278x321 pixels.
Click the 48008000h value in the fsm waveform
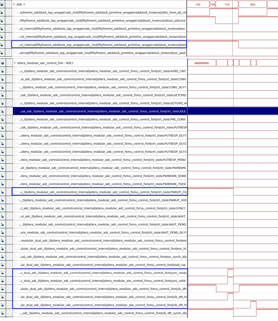coord(201,63)
